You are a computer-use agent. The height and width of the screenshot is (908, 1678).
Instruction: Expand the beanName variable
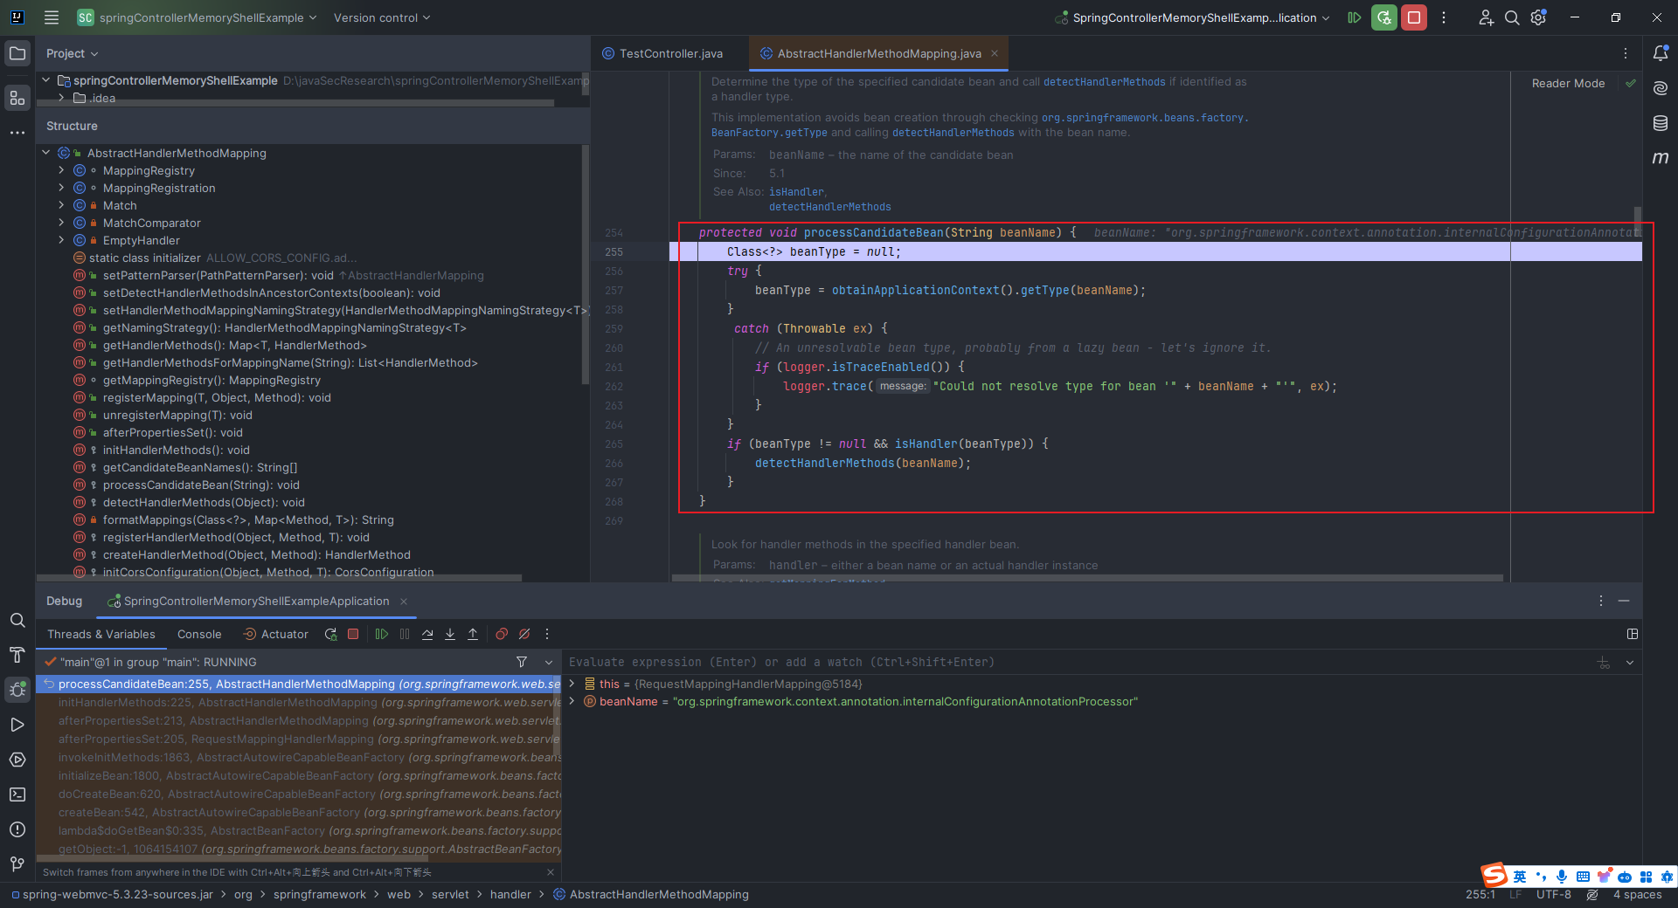coord(572,701)
